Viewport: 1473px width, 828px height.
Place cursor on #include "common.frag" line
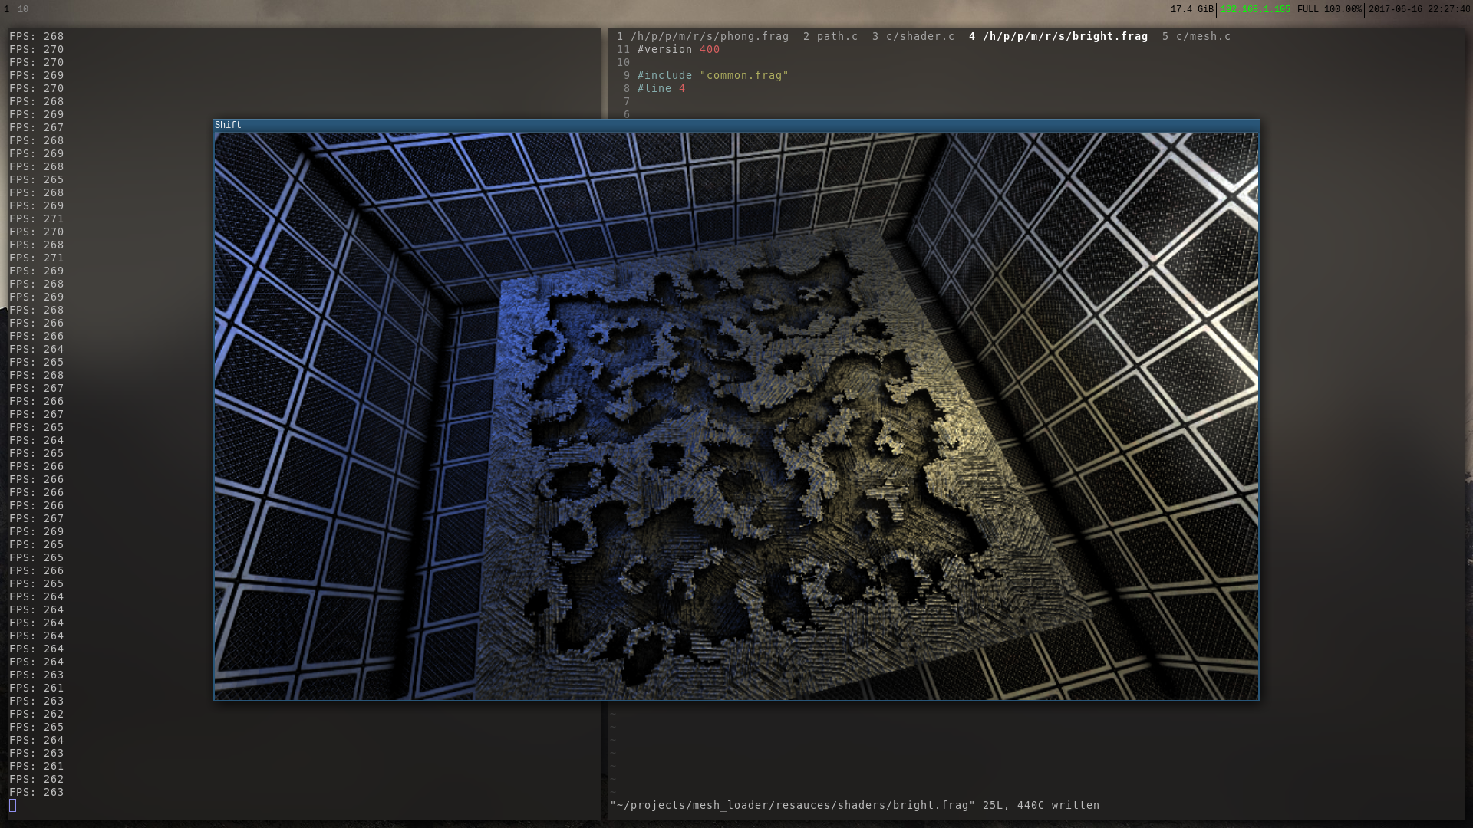click(712, 75)
